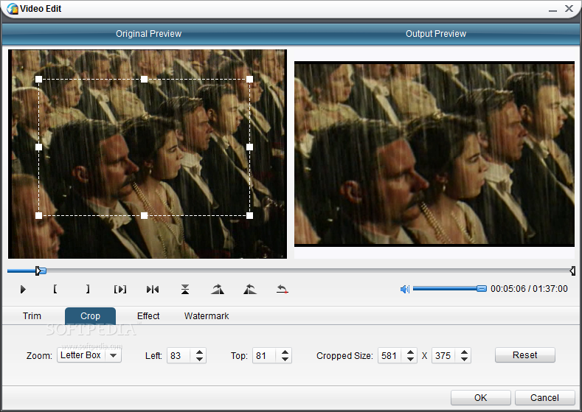This screenshot has width=582, height=412.
Task: Click the Reset button
Action: coord(525,355)
